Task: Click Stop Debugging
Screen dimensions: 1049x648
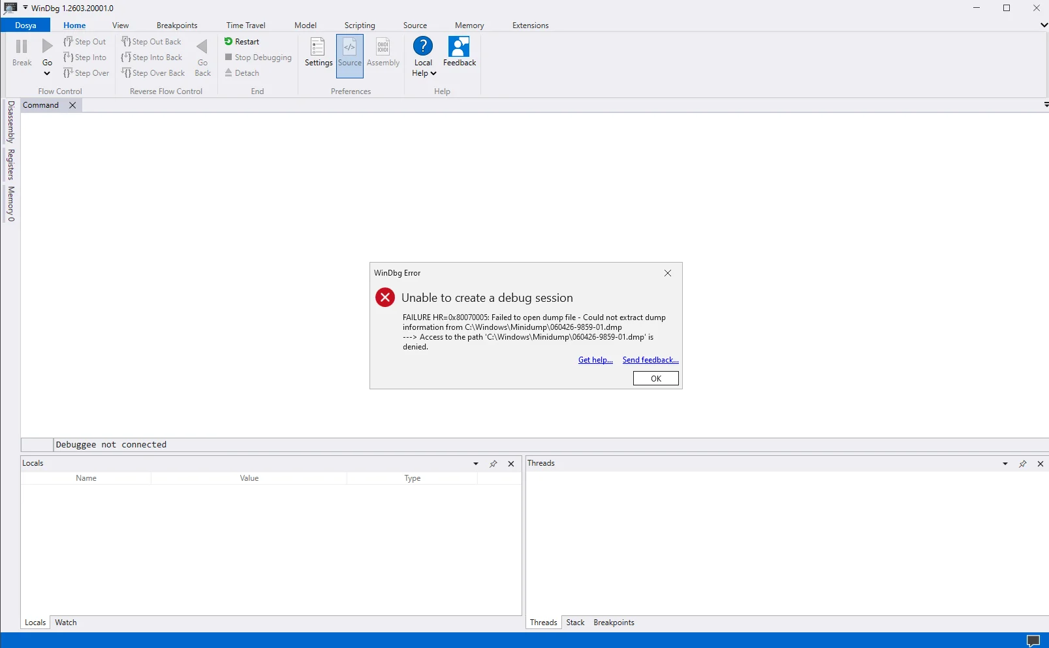Action: 258,57
